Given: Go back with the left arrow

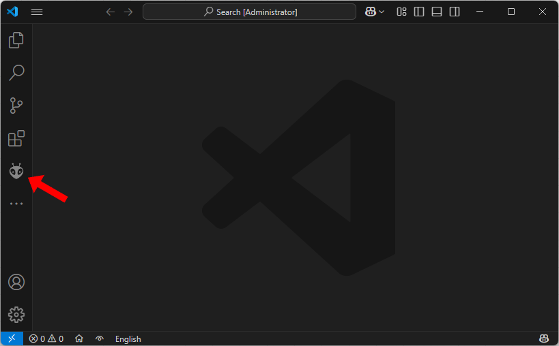Looking at the screenshot, I should click(x=111, y=12).
